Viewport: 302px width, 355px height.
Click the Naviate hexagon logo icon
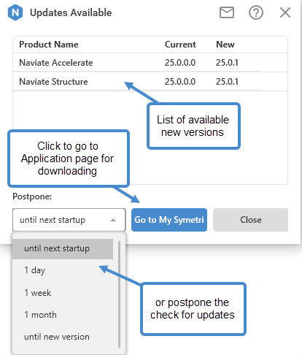[15, 12]
